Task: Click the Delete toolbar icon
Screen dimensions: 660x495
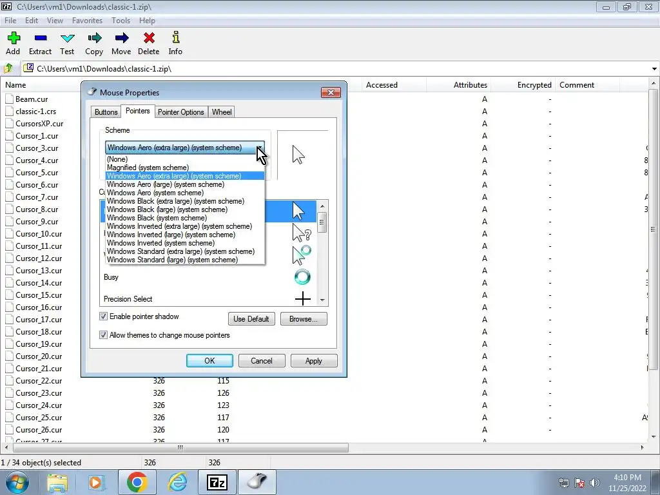Action: [x=149, y=39]
